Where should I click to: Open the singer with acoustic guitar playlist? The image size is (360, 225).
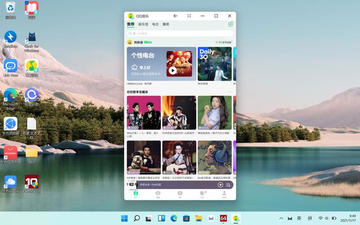(179, 157)
